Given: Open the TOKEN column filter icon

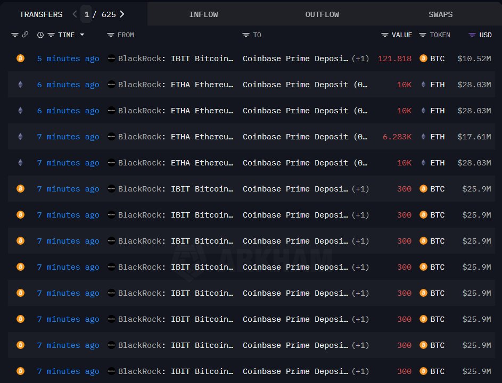Looking at the screenshot, I should point(423,35).
